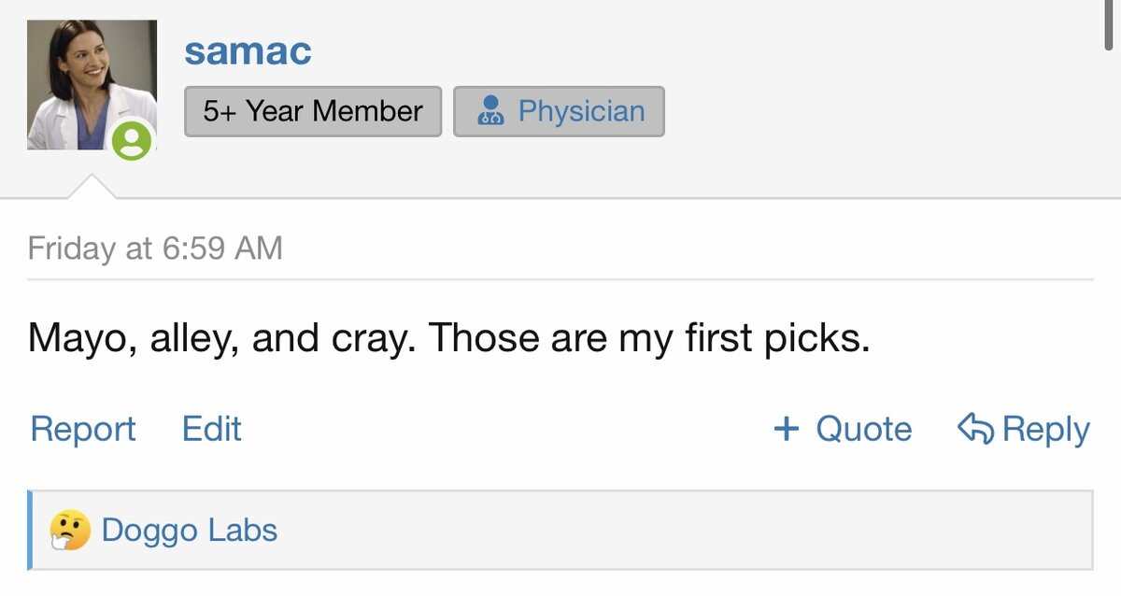Click the green online status icon on avatar

[x=132, y=141]
